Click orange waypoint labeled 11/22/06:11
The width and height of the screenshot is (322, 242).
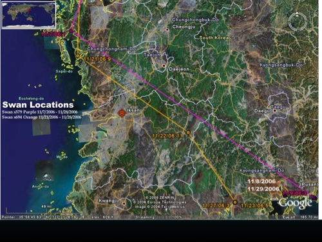coord(188,132)
